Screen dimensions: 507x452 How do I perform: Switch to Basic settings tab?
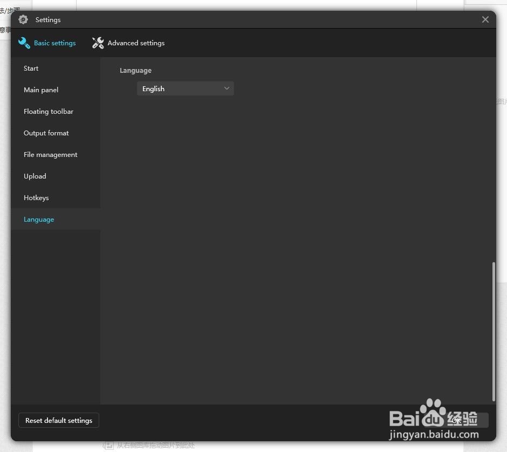pyautogui.click(x=47, y=43)
